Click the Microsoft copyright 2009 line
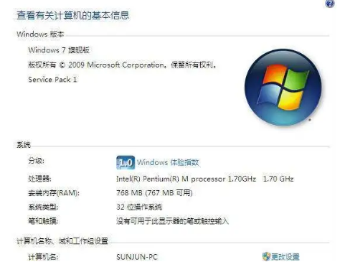345x272 pixels. [122, 65]
